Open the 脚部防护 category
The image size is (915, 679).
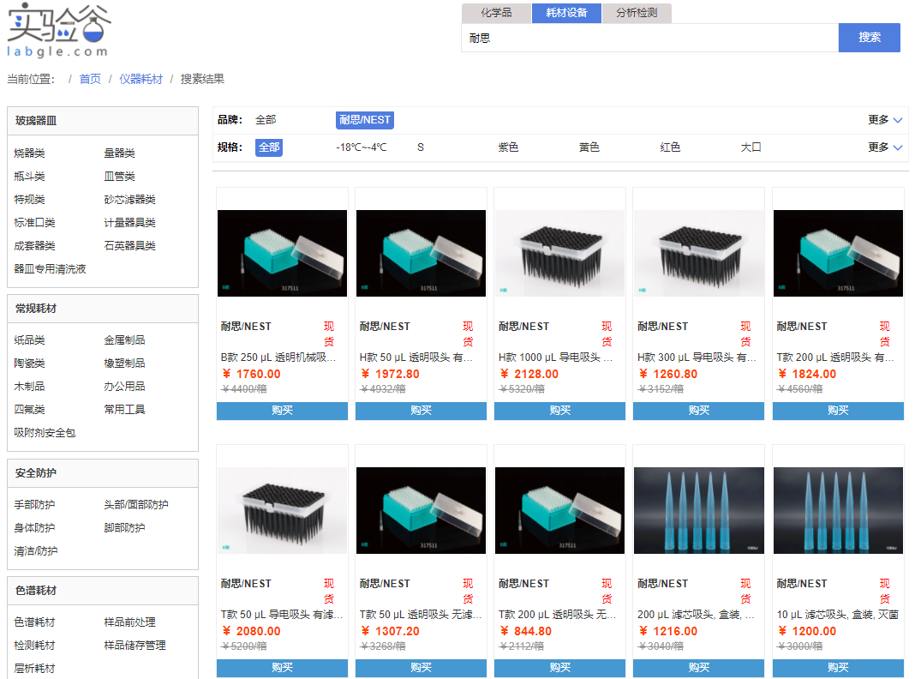coord(124,528)
